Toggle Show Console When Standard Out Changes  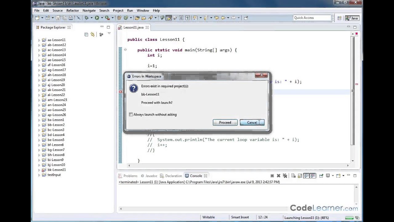[x=306, y=176]
